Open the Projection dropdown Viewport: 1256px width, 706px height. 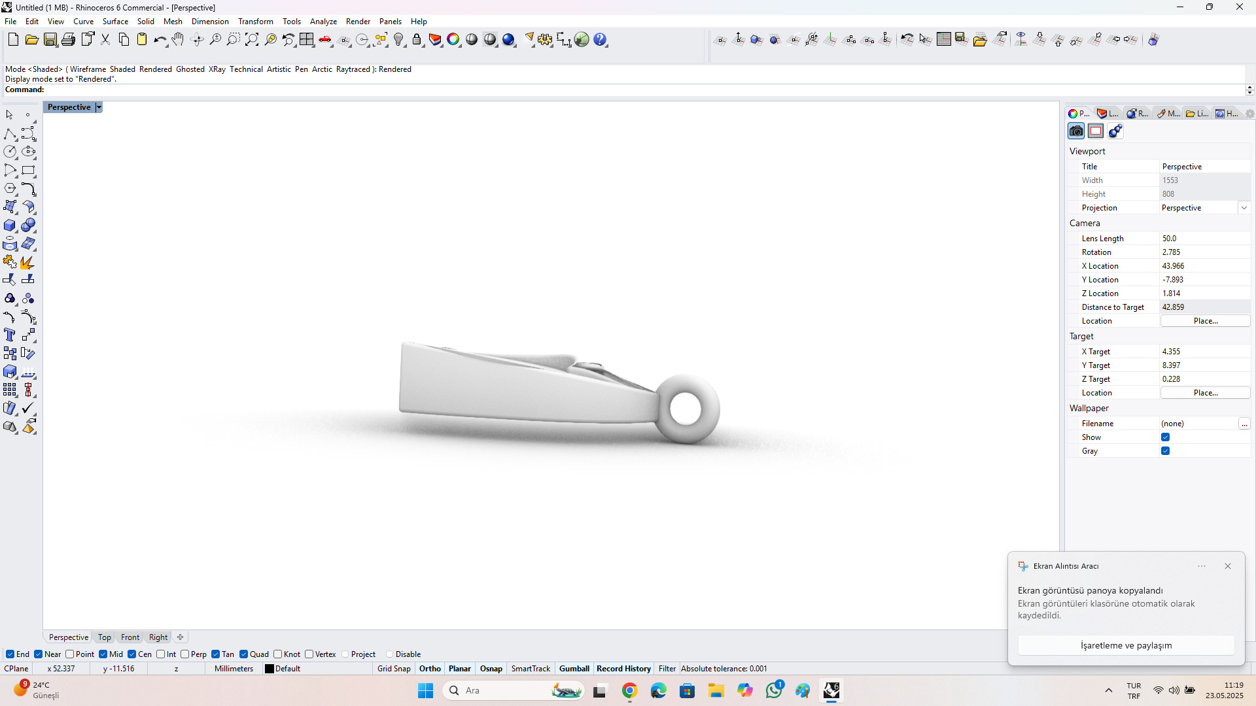1244,208
